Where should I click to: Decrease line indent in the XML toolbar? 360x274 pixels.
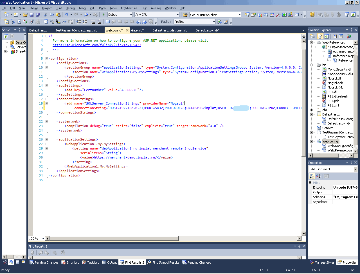(x=79, y=22)
